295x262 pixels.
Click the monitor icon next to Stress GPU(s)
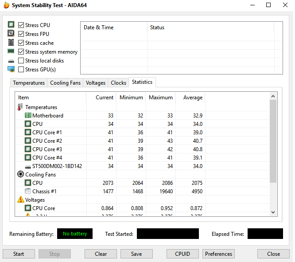[x=11, y=70]
